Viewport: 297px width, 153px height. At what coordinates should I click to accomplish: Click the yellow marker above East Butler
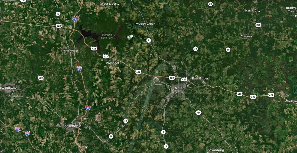197,76
